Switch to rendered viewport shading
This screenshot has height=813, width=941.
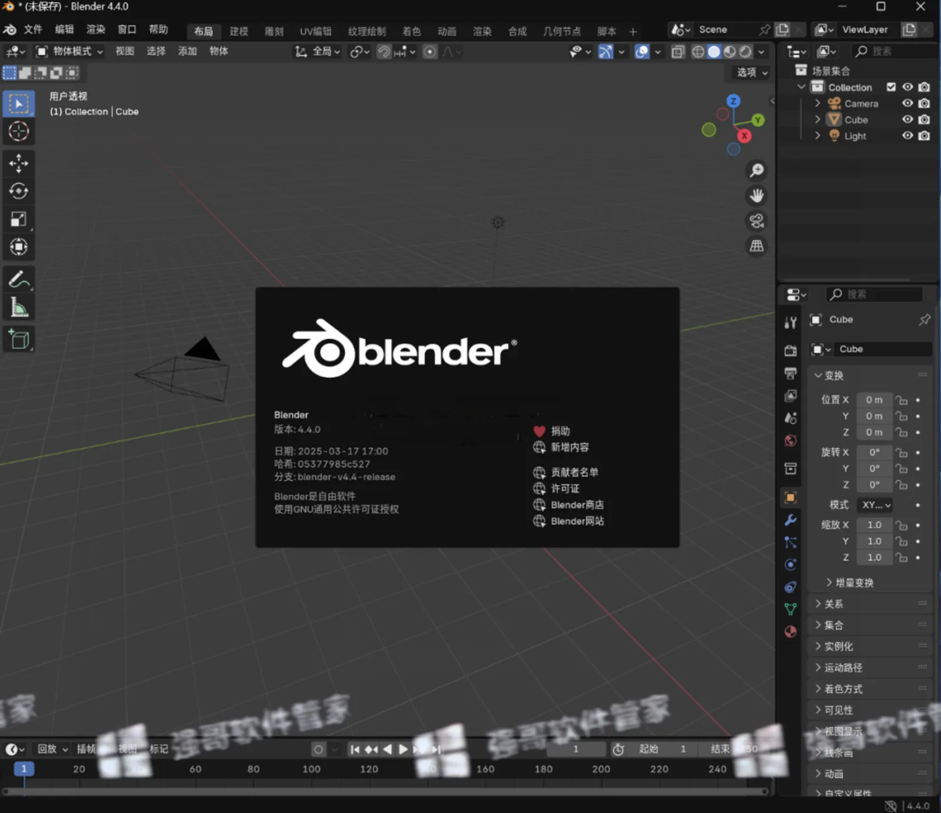745,52
